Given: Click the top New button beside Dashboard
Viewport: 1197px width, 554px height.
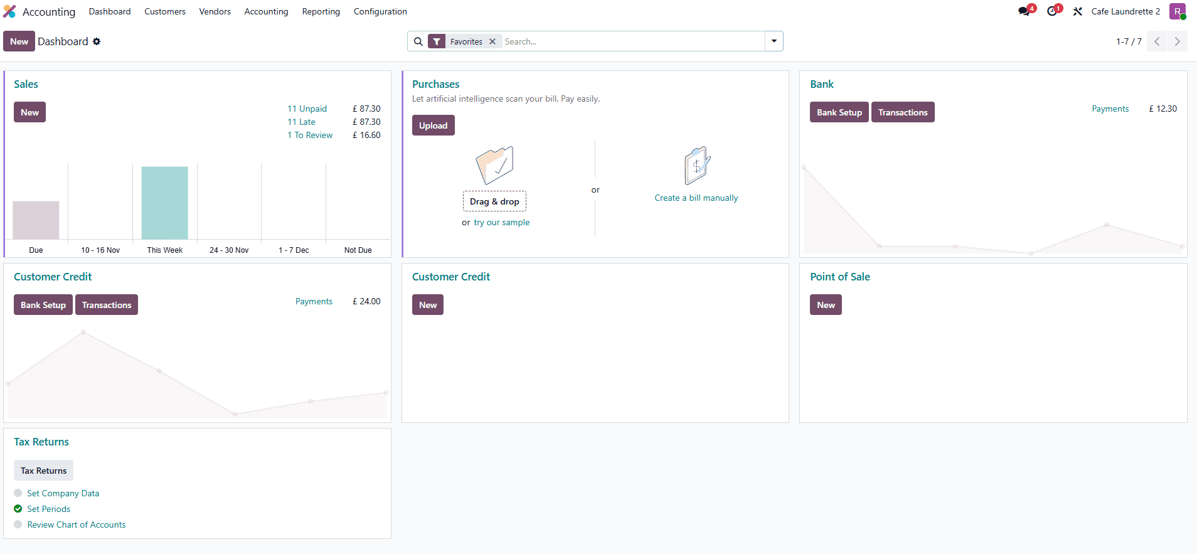Looking at the screenshot, I should coord(19,41).
